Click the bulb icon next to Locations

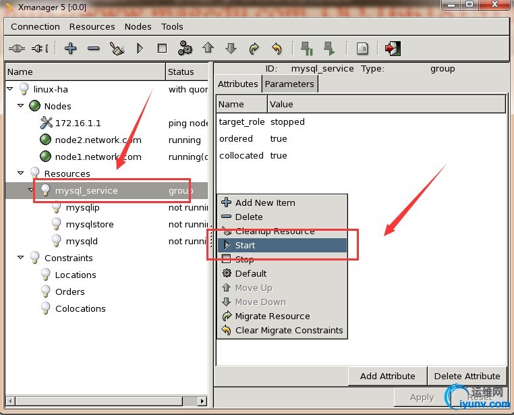tap(46, 275)
